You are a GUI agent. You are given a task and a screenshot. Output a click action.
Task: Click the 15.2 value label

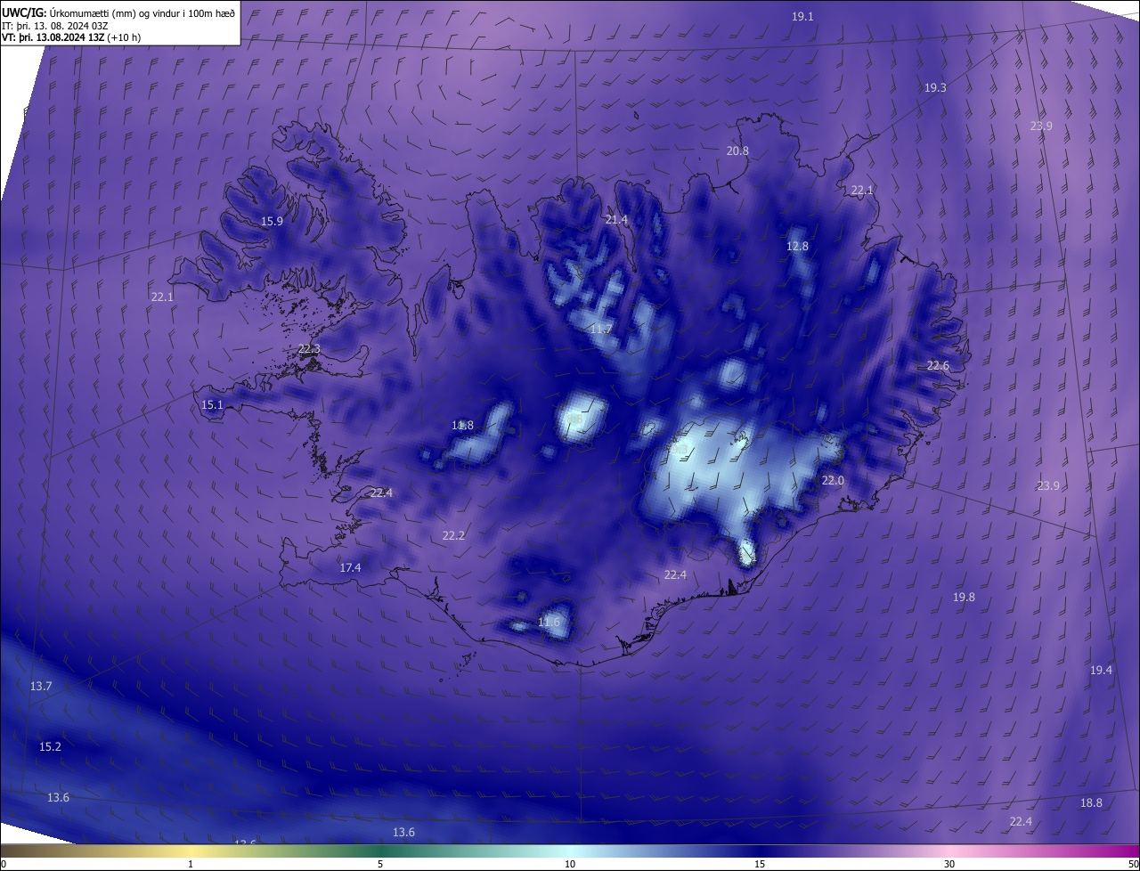pos(50,747)
